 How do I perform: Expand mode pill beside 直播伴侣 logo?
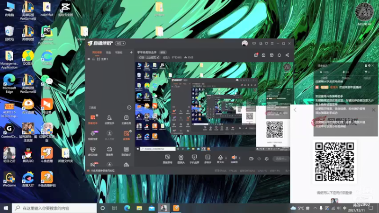tap(120, 43)
